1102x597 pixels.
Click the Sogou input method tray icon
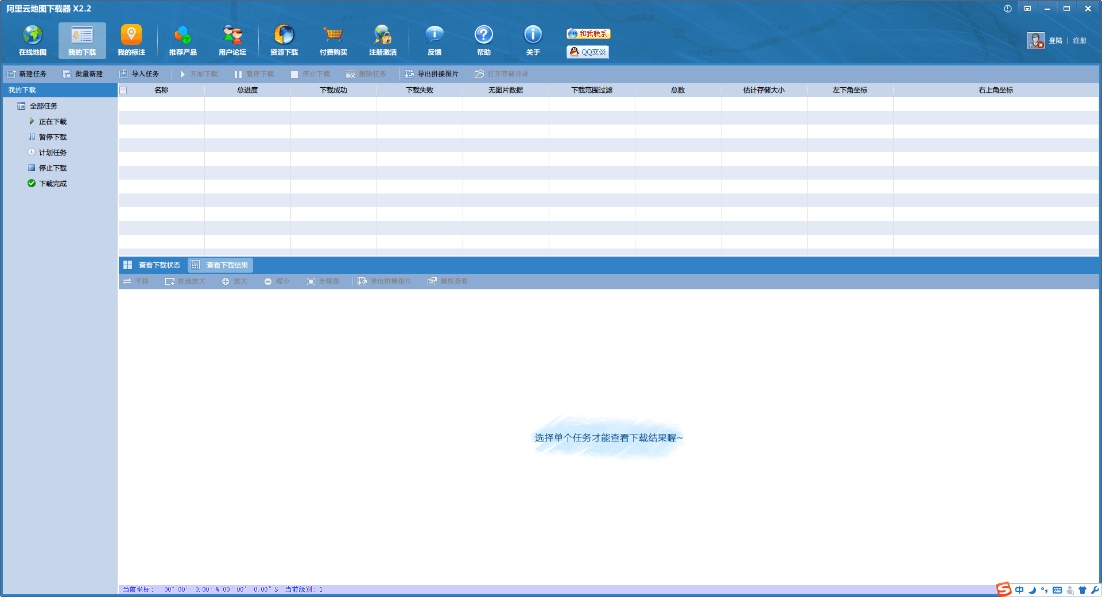(x=1003, y=589)
